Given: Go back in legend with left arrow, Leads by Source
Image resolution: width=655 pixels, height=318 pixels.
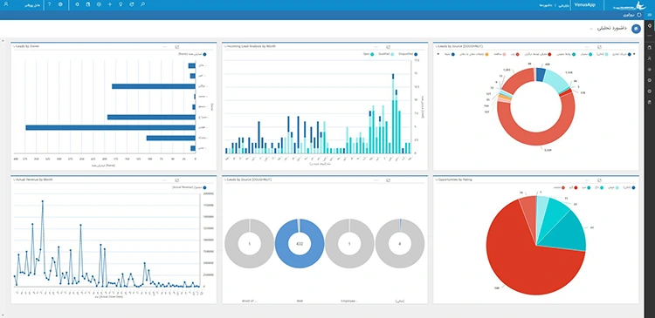Looking at the screenshot, I should coord(438,54).
